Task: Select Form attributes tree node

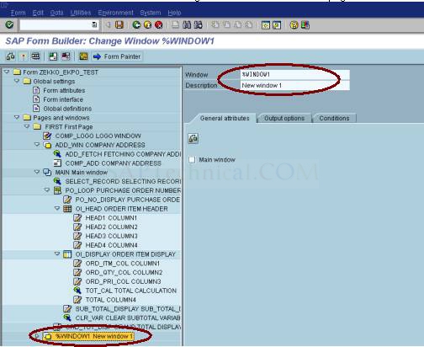Action: (64, 90)
